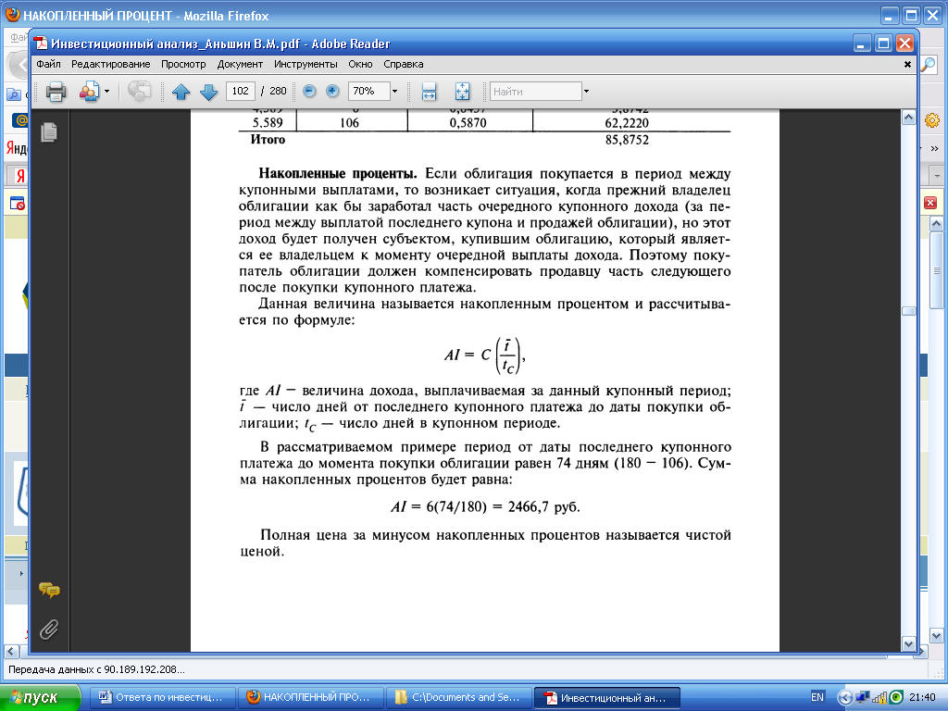The width and height of the screenshot is (948, 711).
Task: Click the document vertical scrollbar thumb
Action: (x=909, y=311)
